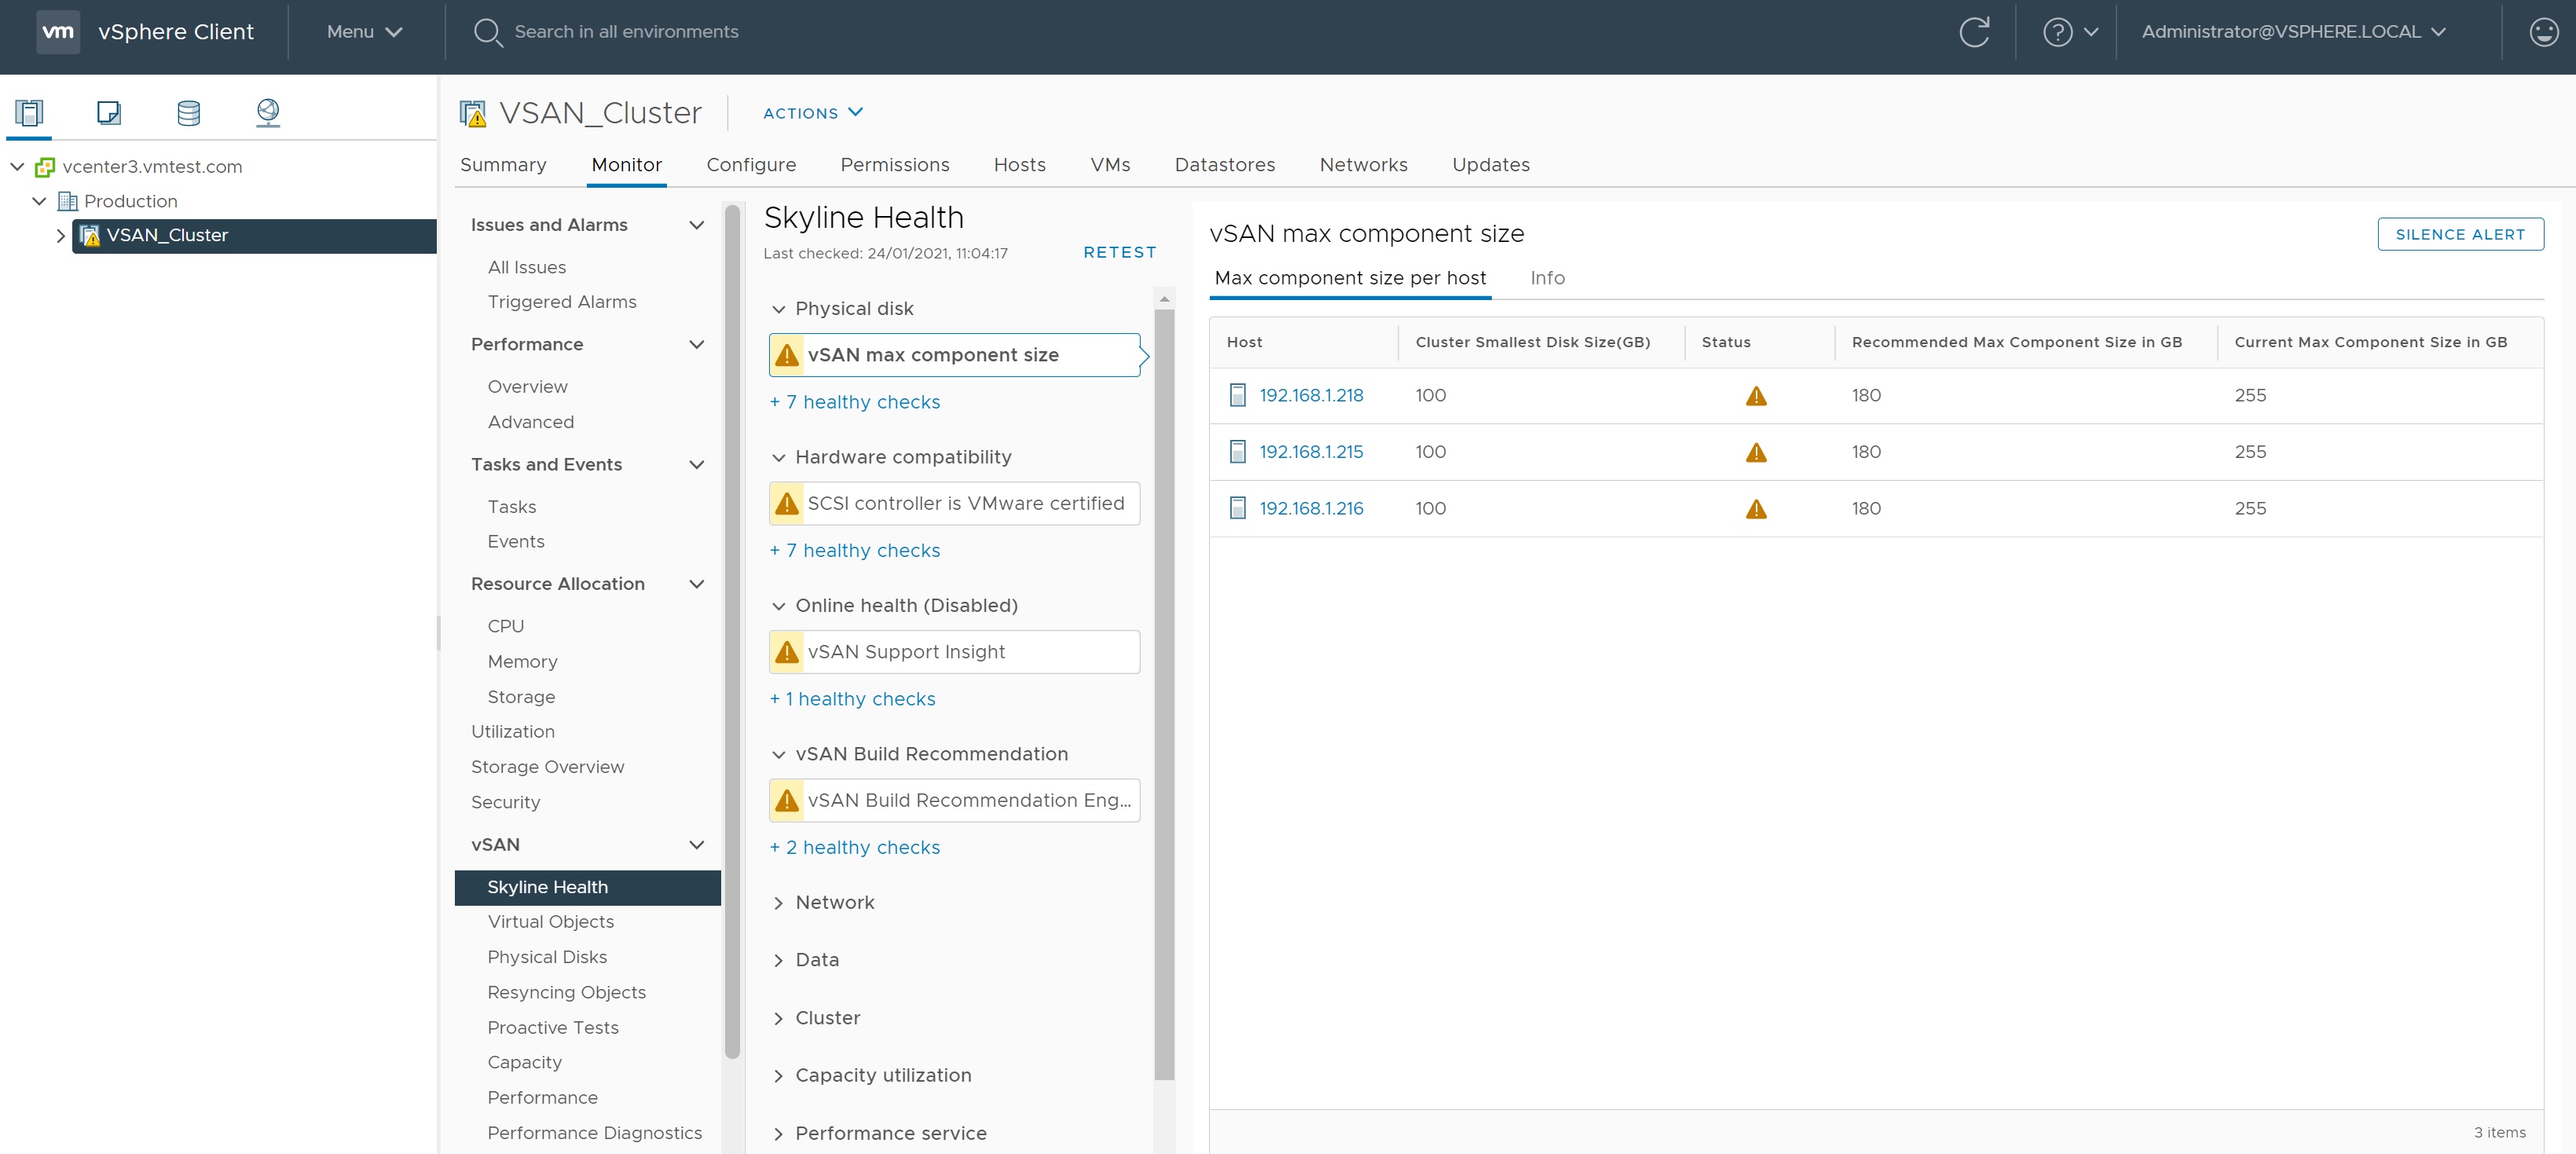Open the Summary tab
Screen dimensions: 2576x1154
click(503, 165)
